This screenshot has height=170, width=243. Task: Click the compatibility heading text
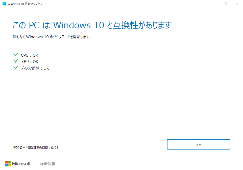(x=92, y=25)
